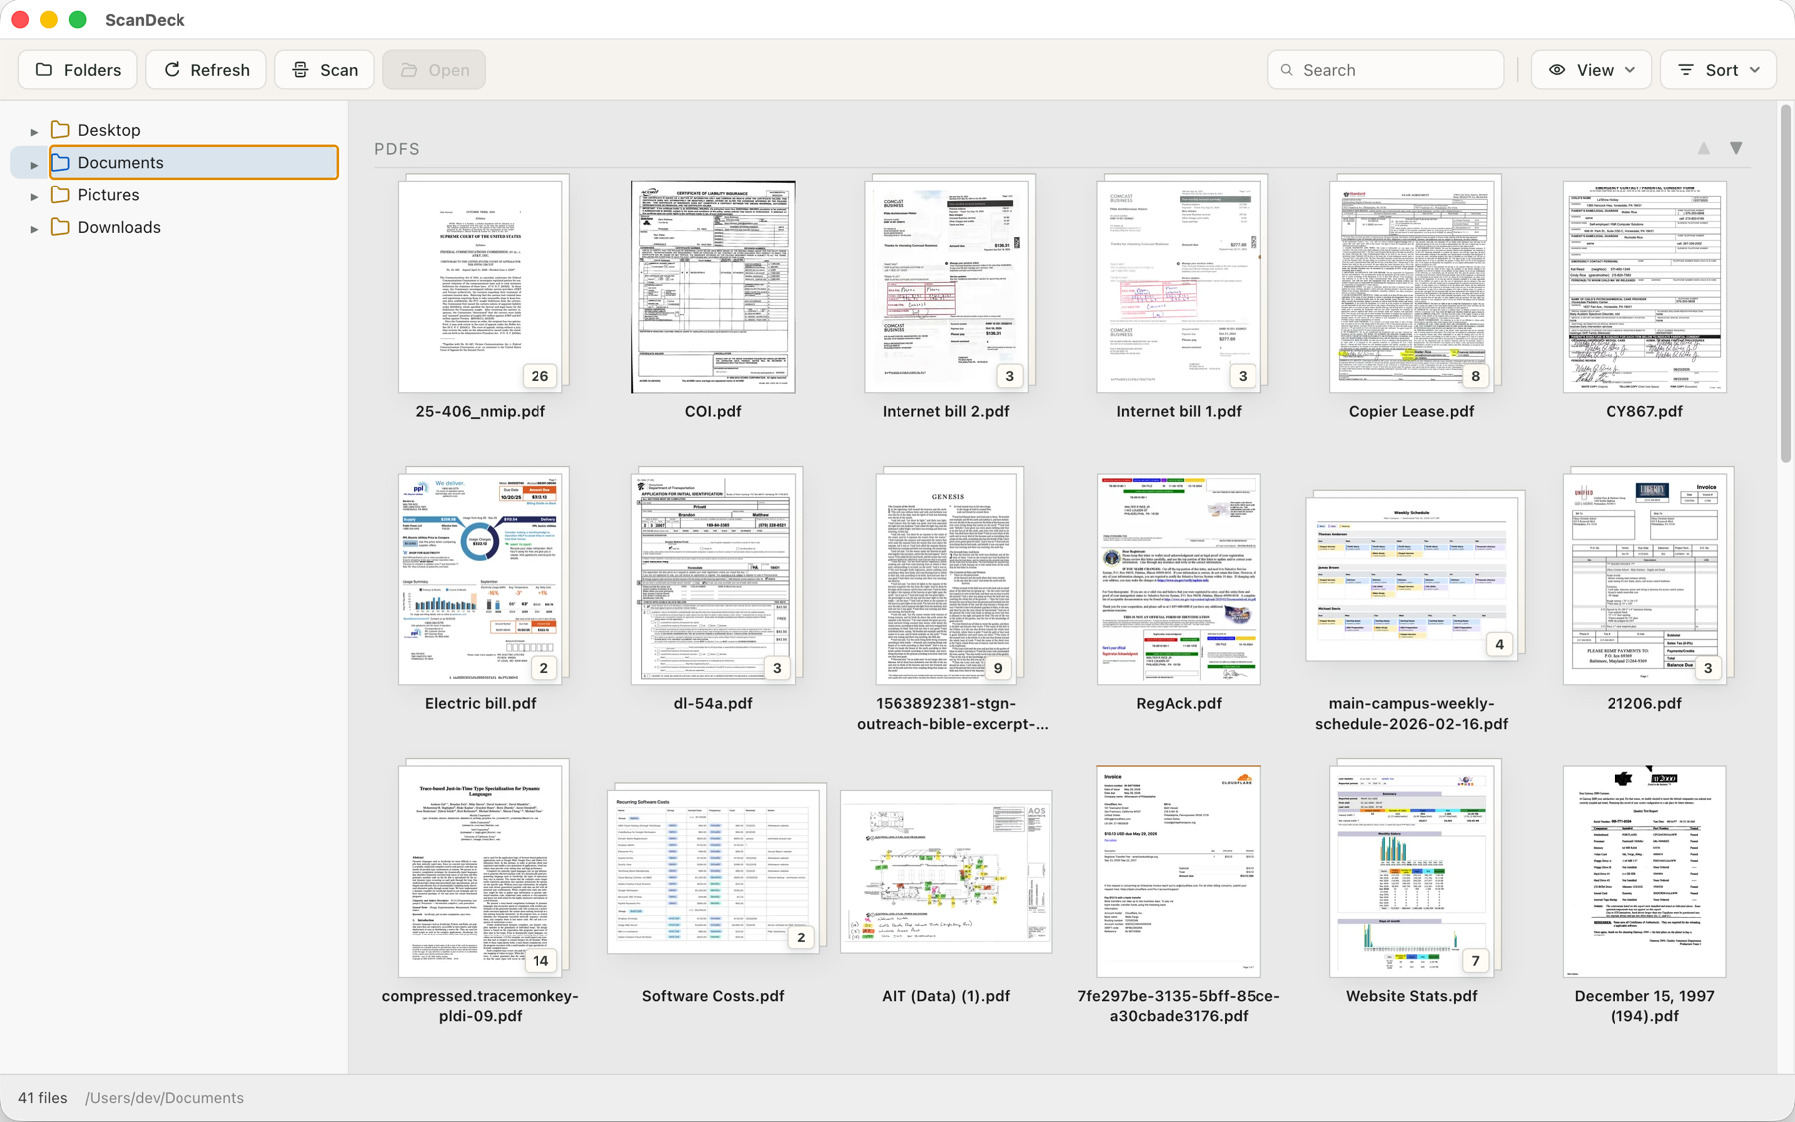The image size is (1795, 1122).
Task: Click the 14 page-count badge on tracemonkey
Action: point(539,961)
